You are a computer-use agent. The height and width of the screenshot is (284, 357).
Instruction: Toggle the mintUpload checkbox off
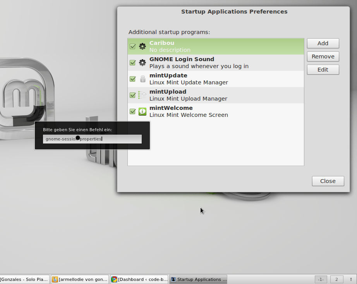132,95
